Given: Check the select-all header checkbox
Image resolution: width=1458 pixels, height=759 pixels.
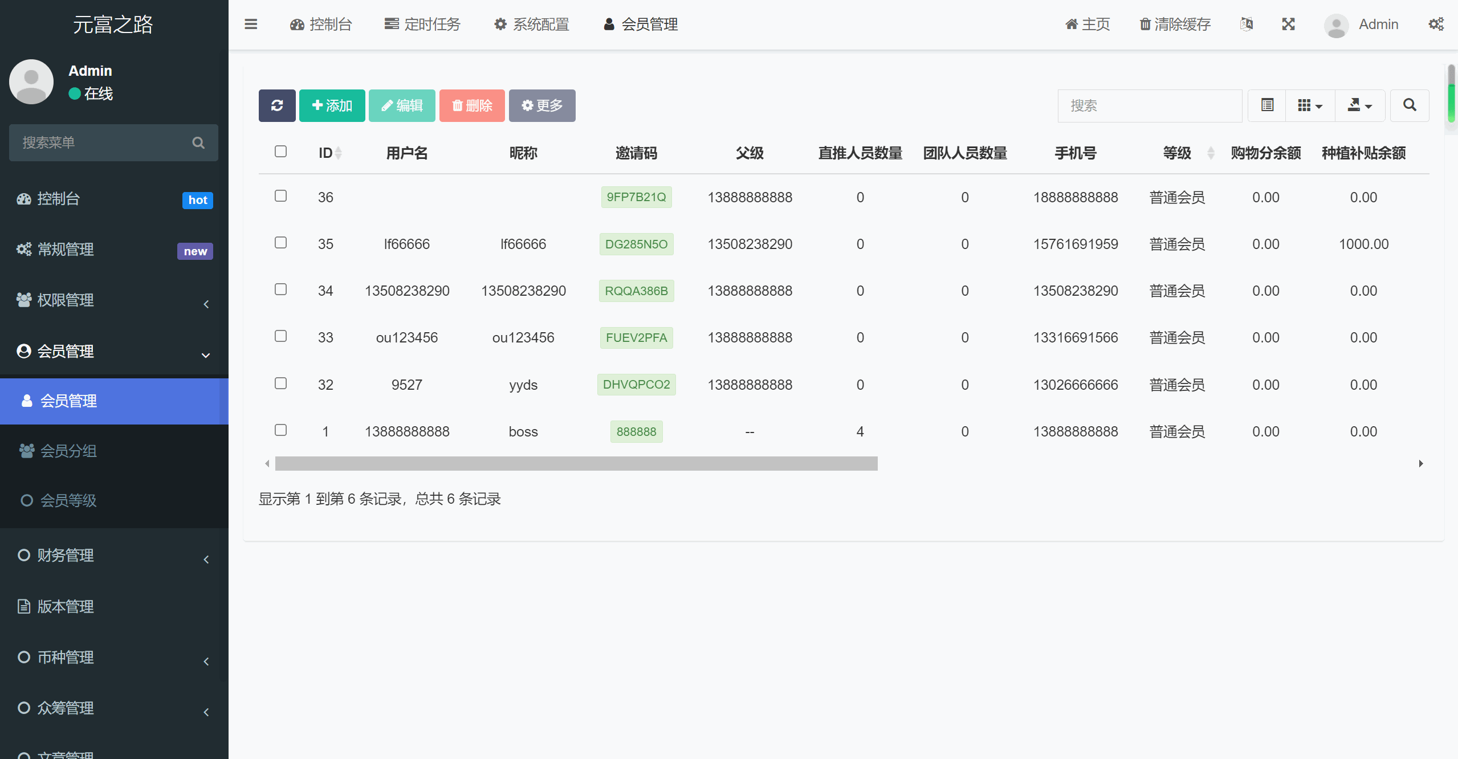Looking at the screenshot, I should click(x=280, y=152).
